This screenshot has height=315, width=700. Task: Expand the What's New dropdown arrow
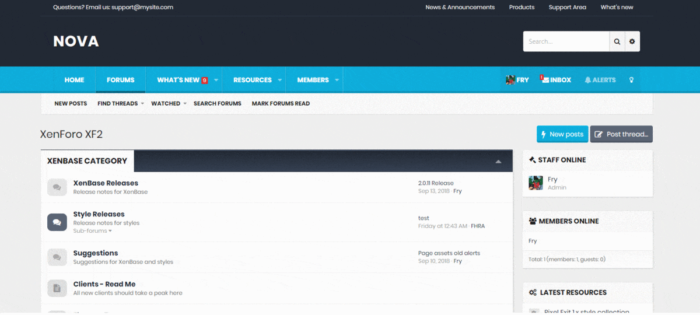coord(216,80)
